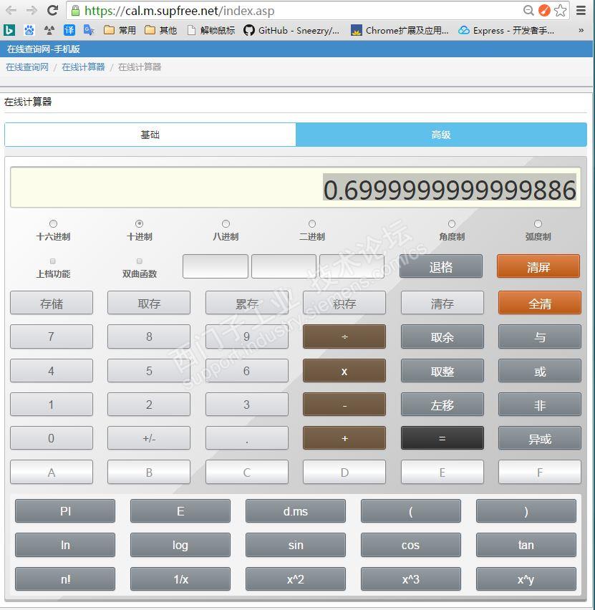This screenshot has height=610, width=595.
Task: Go forward with the browser forward arrow
Action: (x=32, y=10)
